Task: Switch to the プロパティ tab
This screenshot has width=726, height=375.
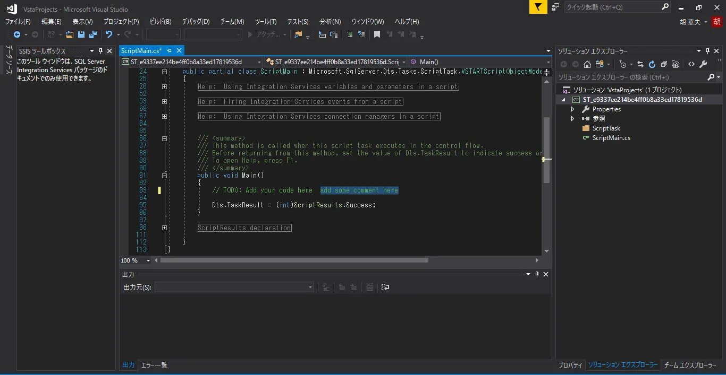Action: click(570, 365)
